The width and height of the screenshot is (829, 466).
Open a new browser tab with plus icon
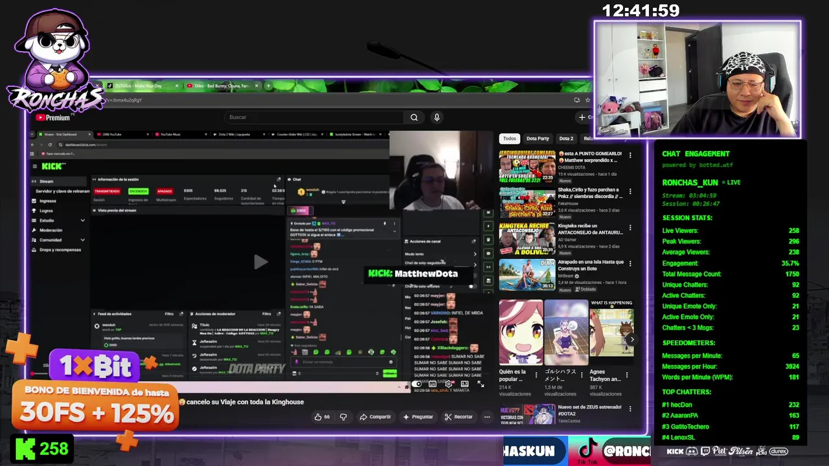[x=269, y=85]
